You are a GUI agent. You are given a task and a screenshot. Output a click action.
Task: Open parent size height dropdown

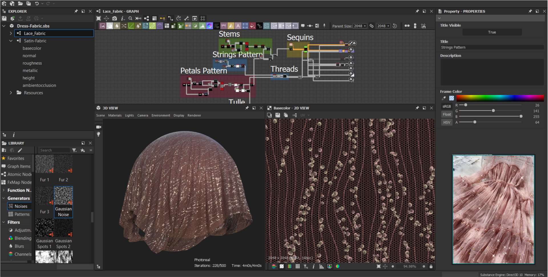click(x=383, y=26)
